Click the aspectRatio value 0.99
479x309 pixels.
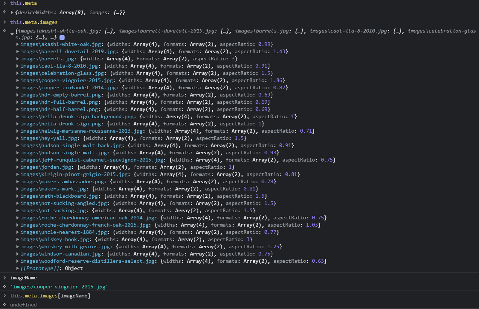coord(264,44)
